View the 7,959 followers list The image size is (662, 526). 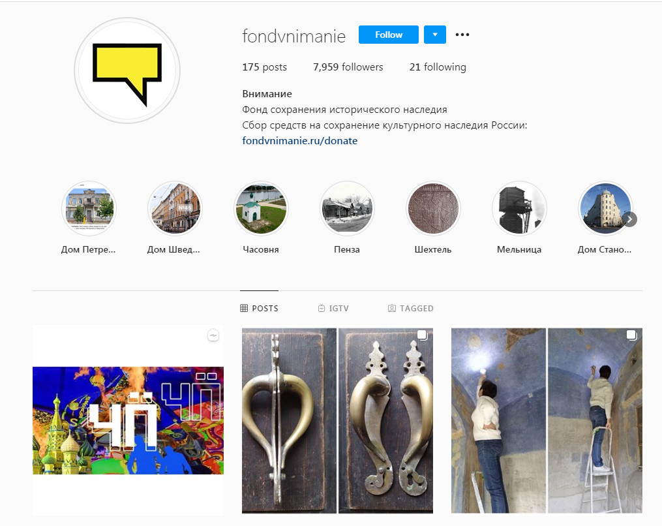pyautogui.click(x=348, y=67)
